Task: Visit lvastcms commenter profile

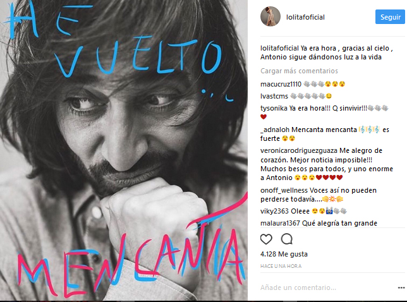Action: (x=274, y=96)
